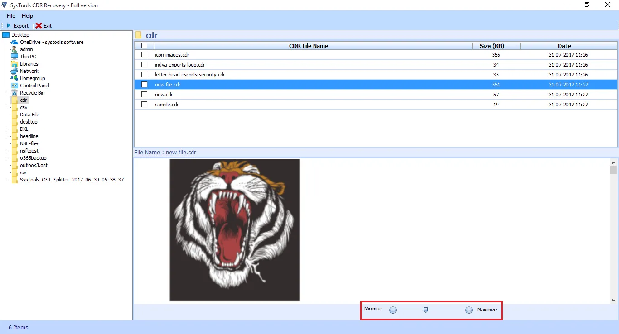Screen dimensions: 619x334
Task: Check the new file.cdr checkbox
Action: coord(144,85)
